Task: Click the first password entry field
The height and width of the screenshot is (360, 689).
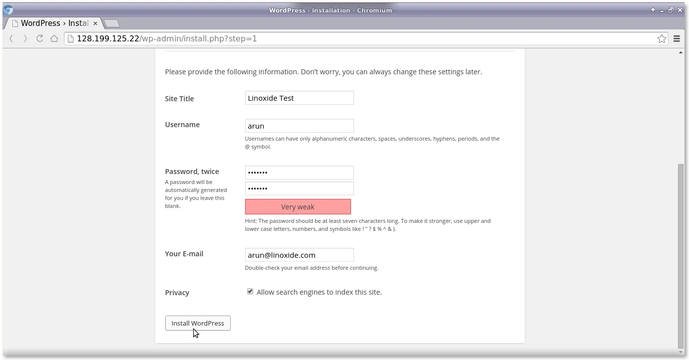Action: (299, 172)
